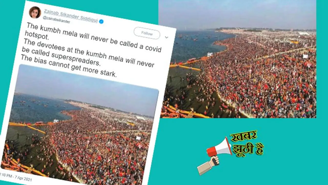Click the Follow button

(147, 33)
